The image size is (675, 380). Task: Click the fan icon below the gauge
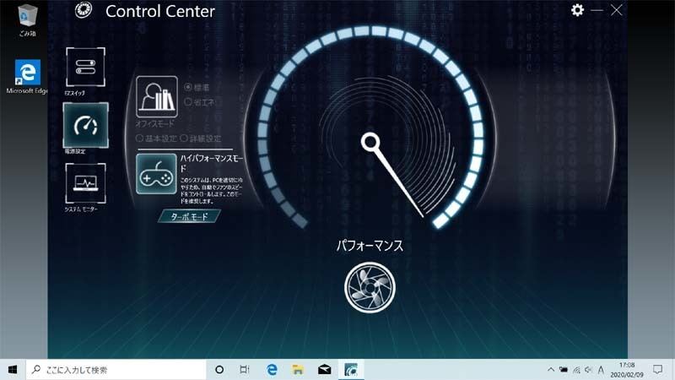point(370,287)
